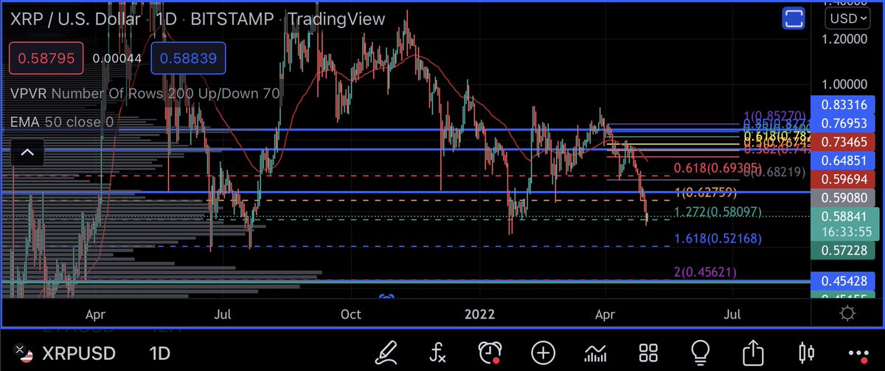Open the ideas lightbulb icon

pos(701,353)
